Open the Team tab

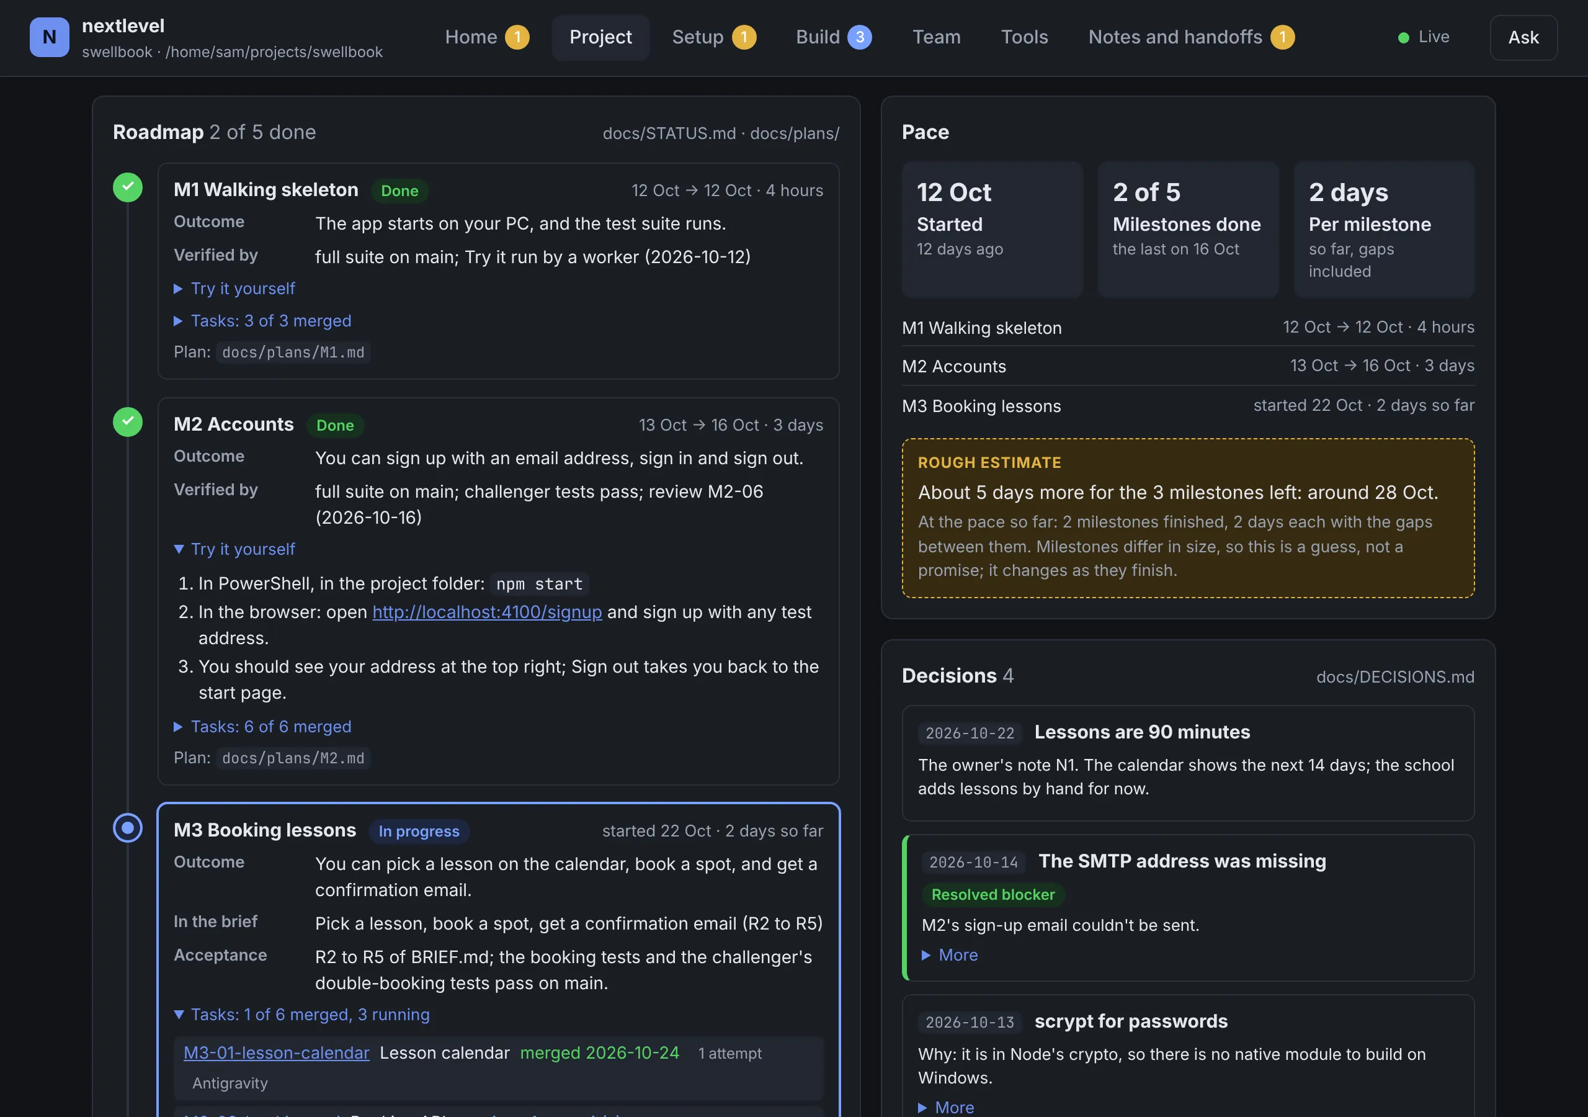pyautogui.click(x=937, y=37)
